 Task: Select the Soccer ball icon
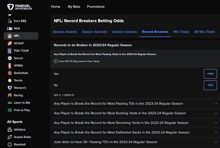click(x=10, y=58)
